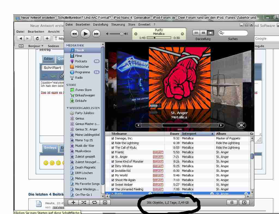This screenshot has height=214, width=279.
Task: Uncheck Some Kind of Monster checkbox
Action: (x=113, y=161)
